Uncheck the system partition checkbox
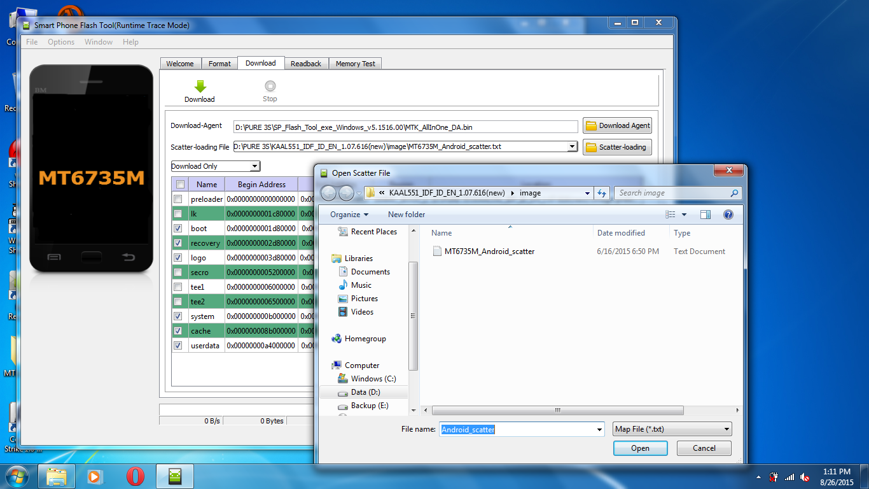Screen dimensions: 869x489 (178, 316)
